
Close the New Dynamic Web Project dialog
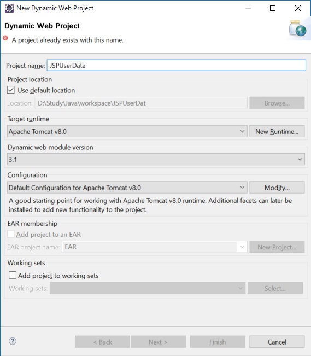297,8
